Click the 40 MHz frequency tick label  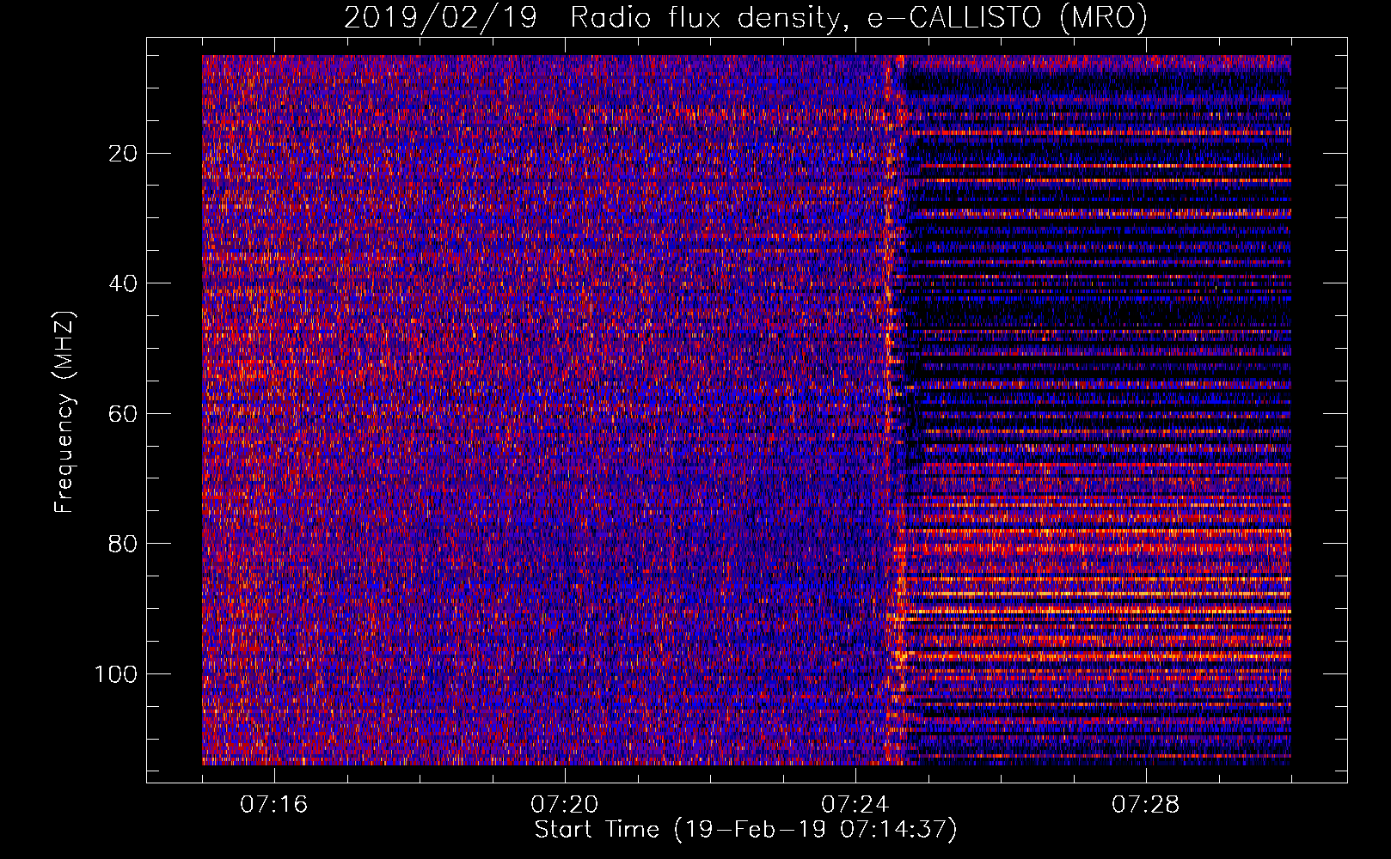coord(123,283)
